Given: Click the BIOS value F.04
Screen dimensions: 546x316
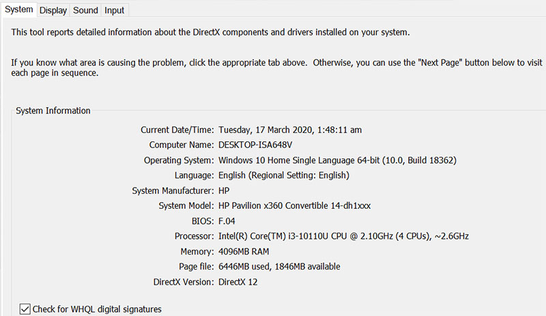Looking at the screenshot, I should click(x=227, y=221).
